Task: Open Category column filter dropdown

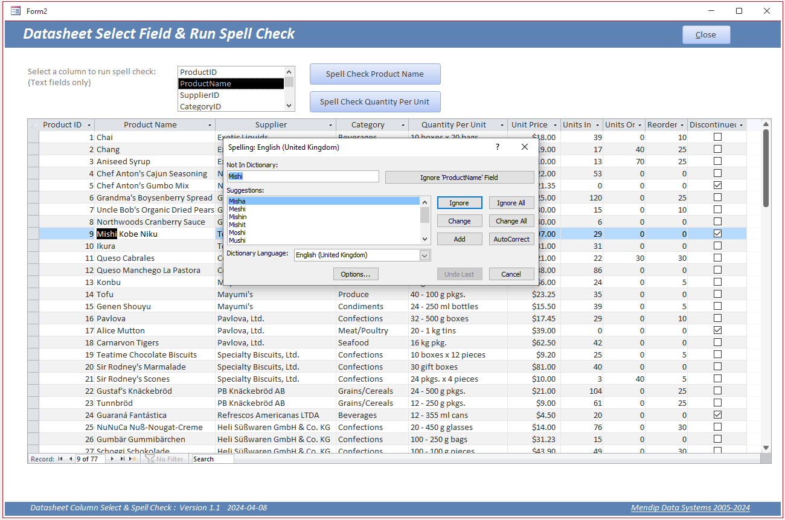Action: (403, 125)
